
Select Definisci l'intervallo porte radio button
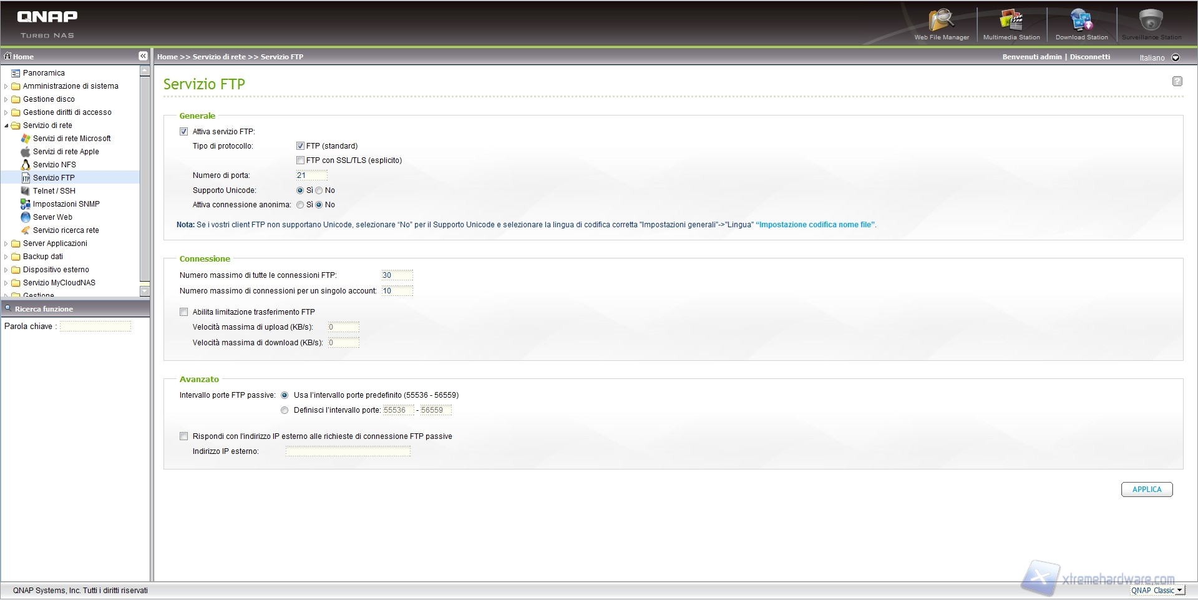[x=285, y=410]
